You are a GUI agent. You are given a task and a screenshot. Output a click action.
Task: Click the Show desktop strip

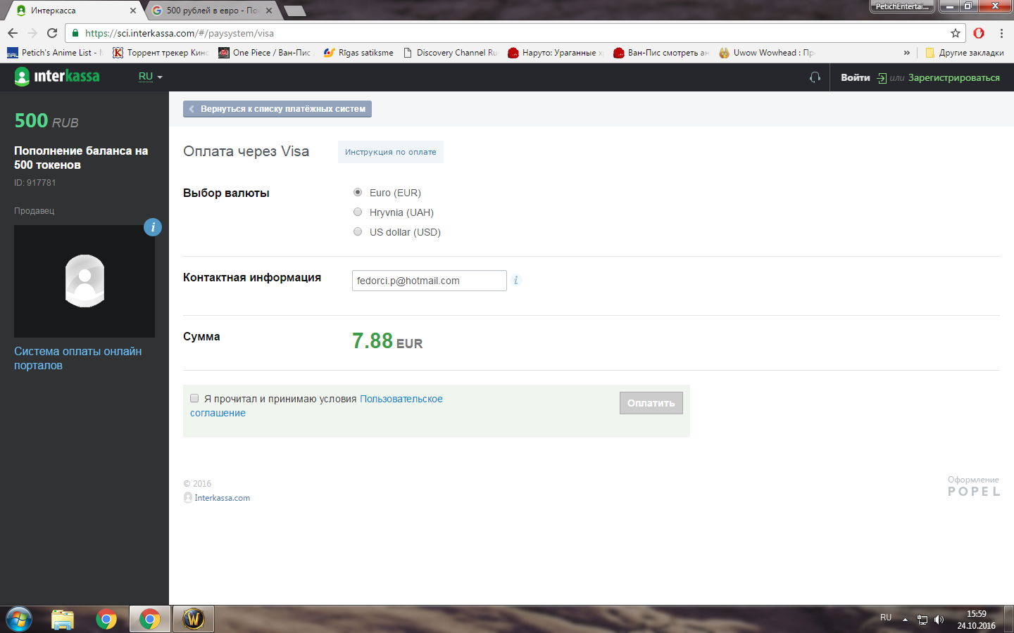tap(1009, 619)
